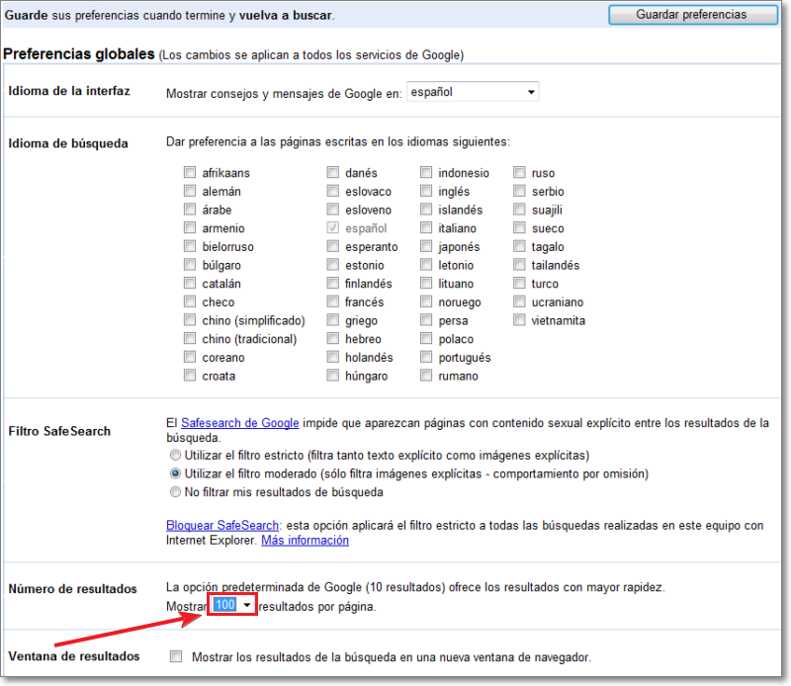Image resolution: width=791 pixels, height=686 pixels.
Task: Check the holandés language checkbox
Action: point(333,357)
